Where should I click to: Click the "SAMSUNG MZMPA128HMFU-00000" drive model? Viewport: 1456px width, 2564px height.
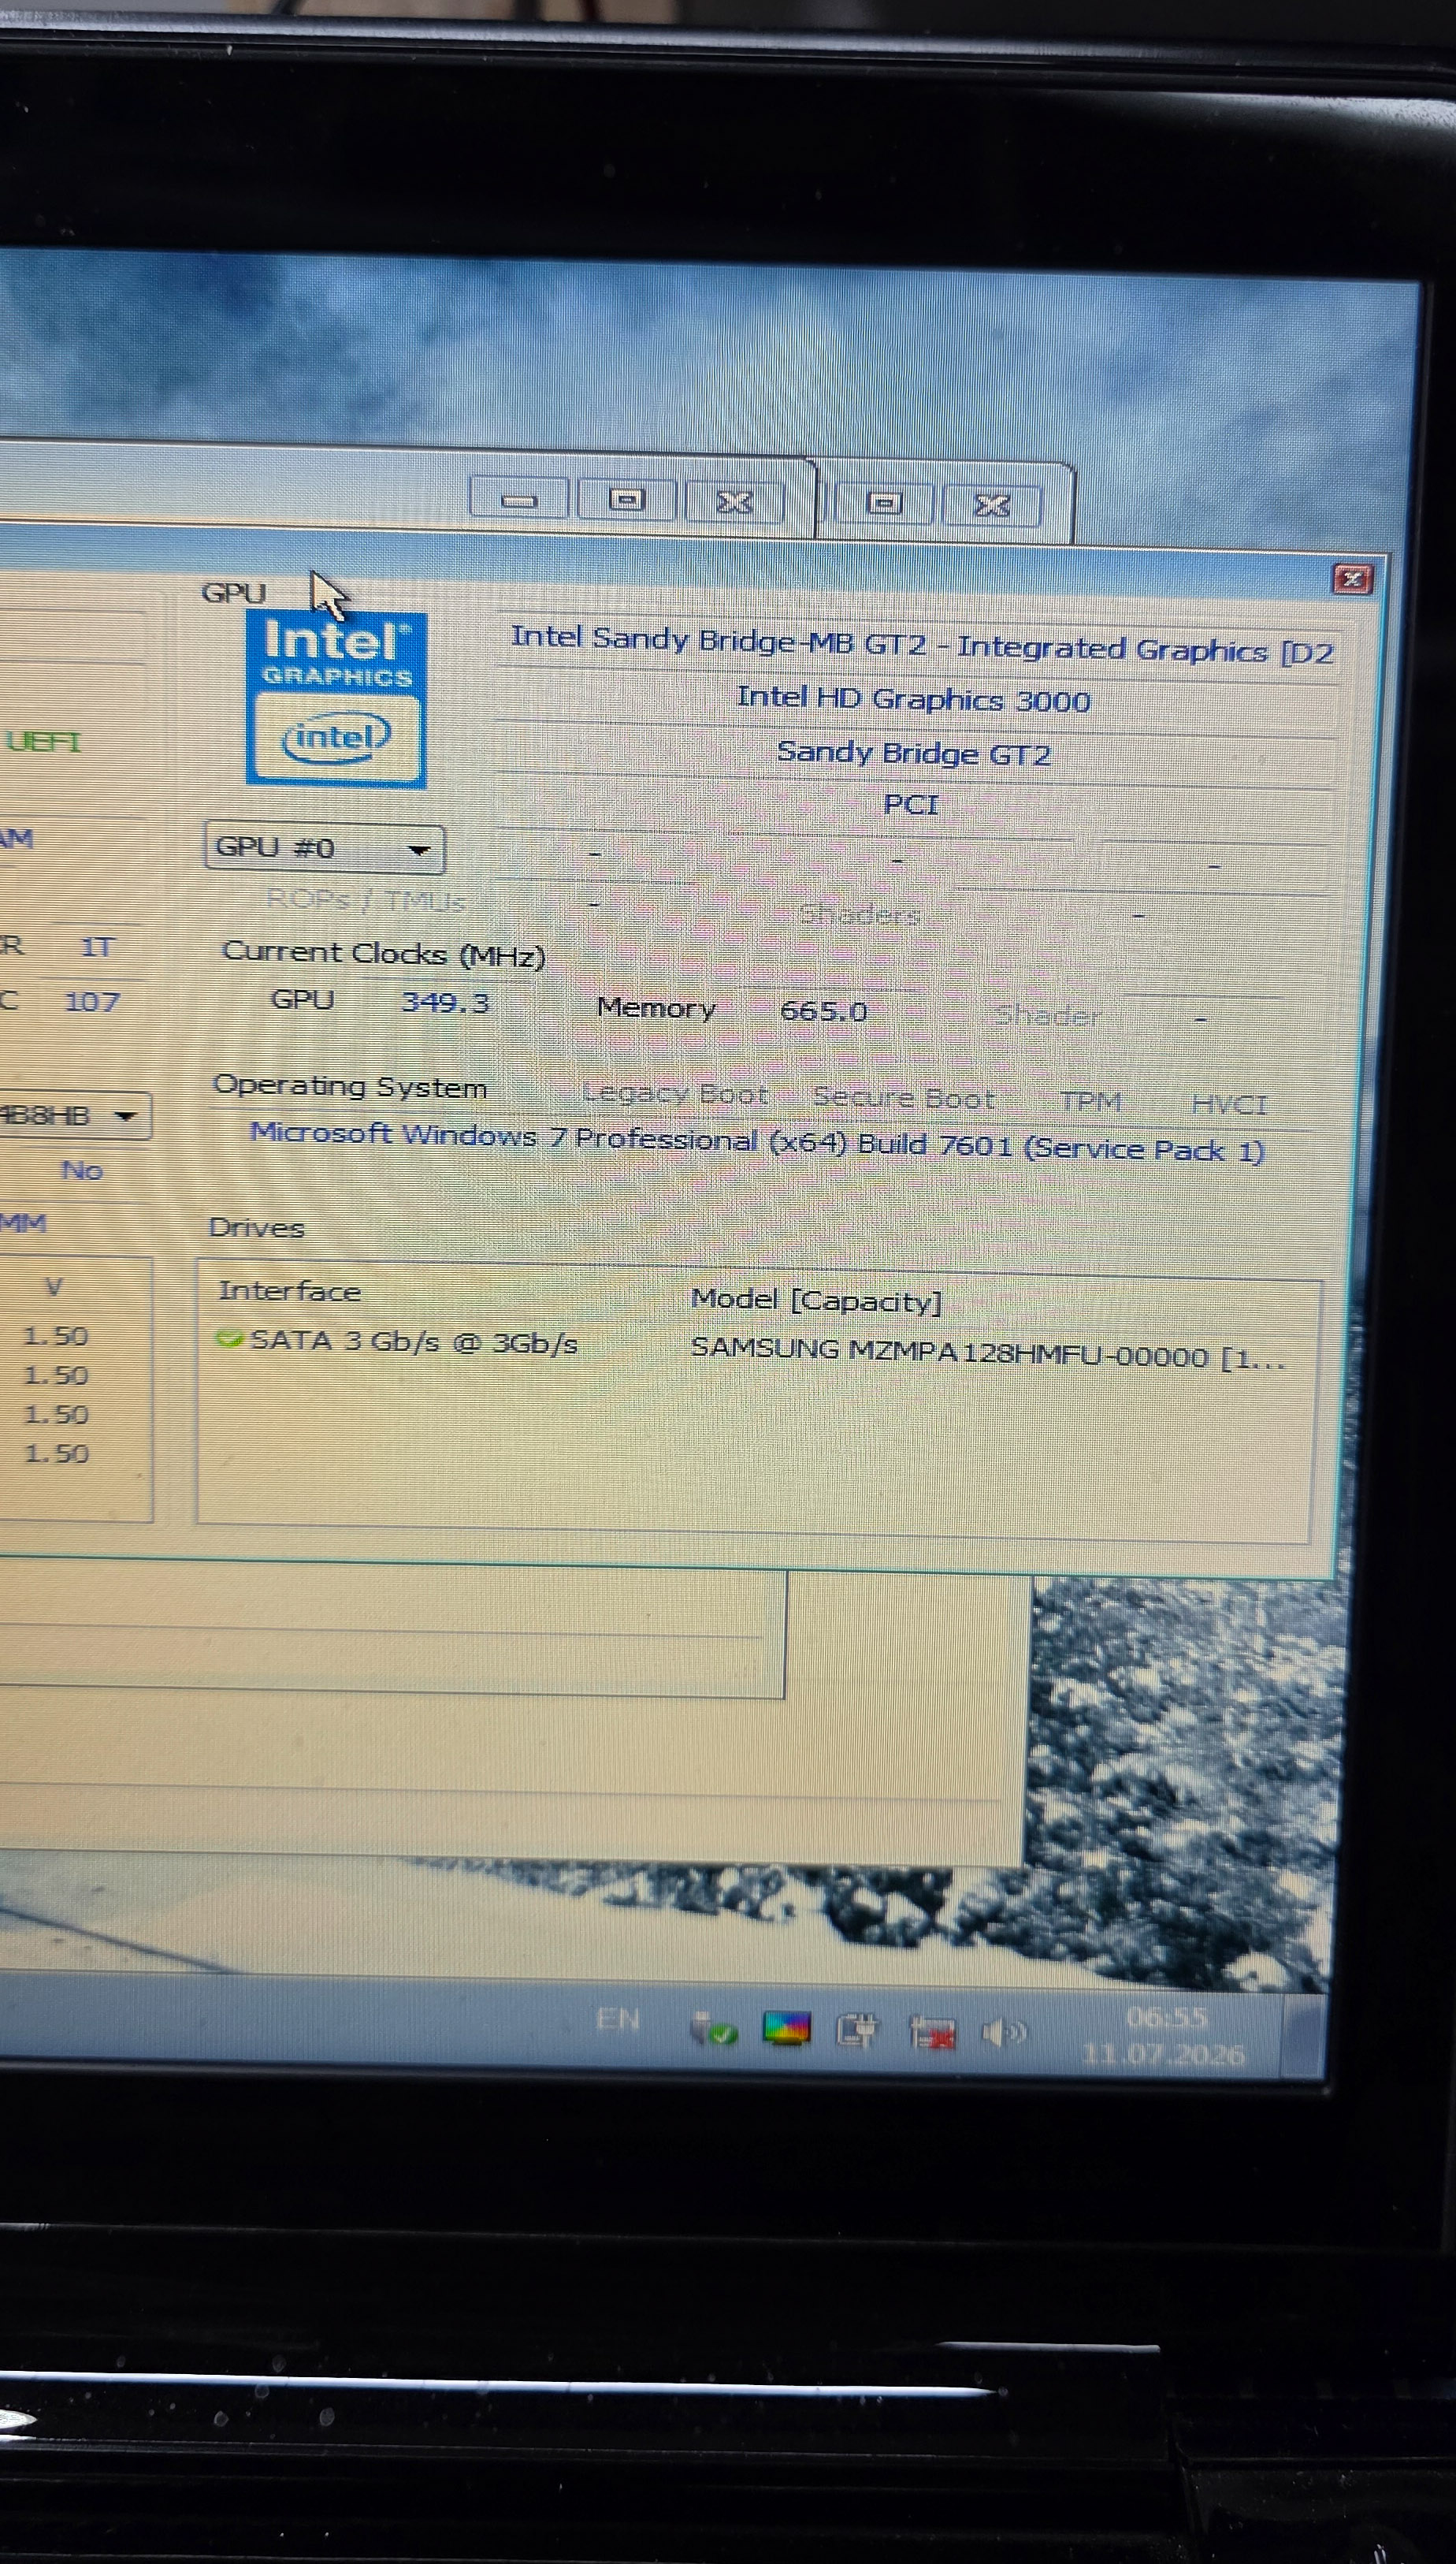point(949,1353)
